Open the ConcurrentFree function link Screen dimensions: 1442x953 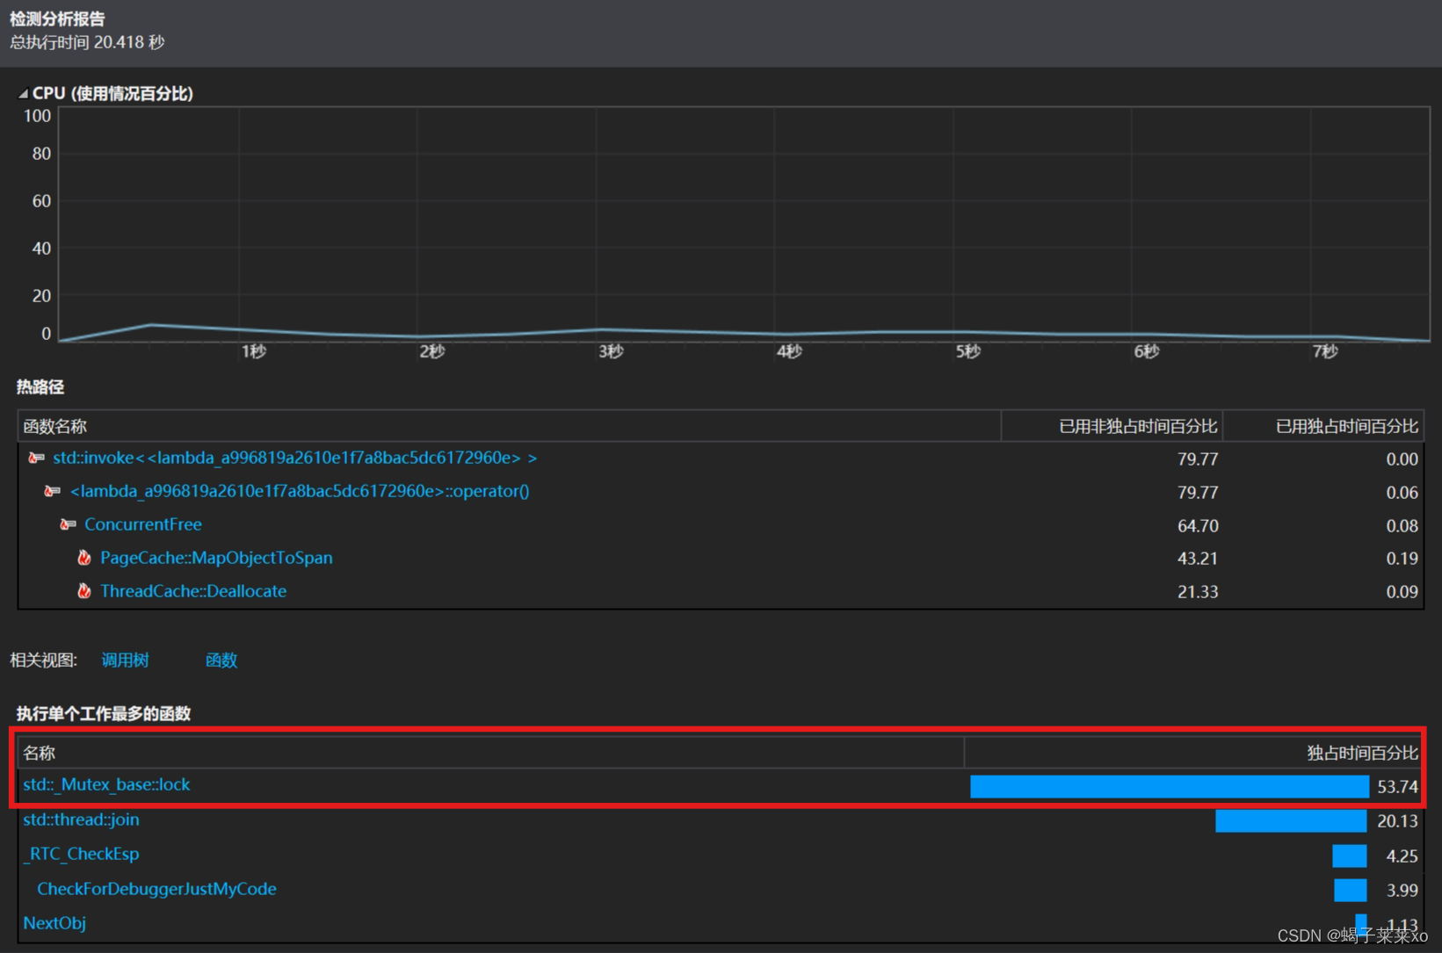[x=143, y=524]
